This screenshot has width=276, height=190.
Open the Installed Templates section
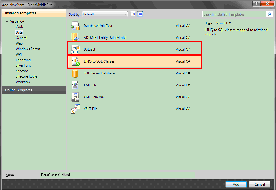tap(34, 13)
